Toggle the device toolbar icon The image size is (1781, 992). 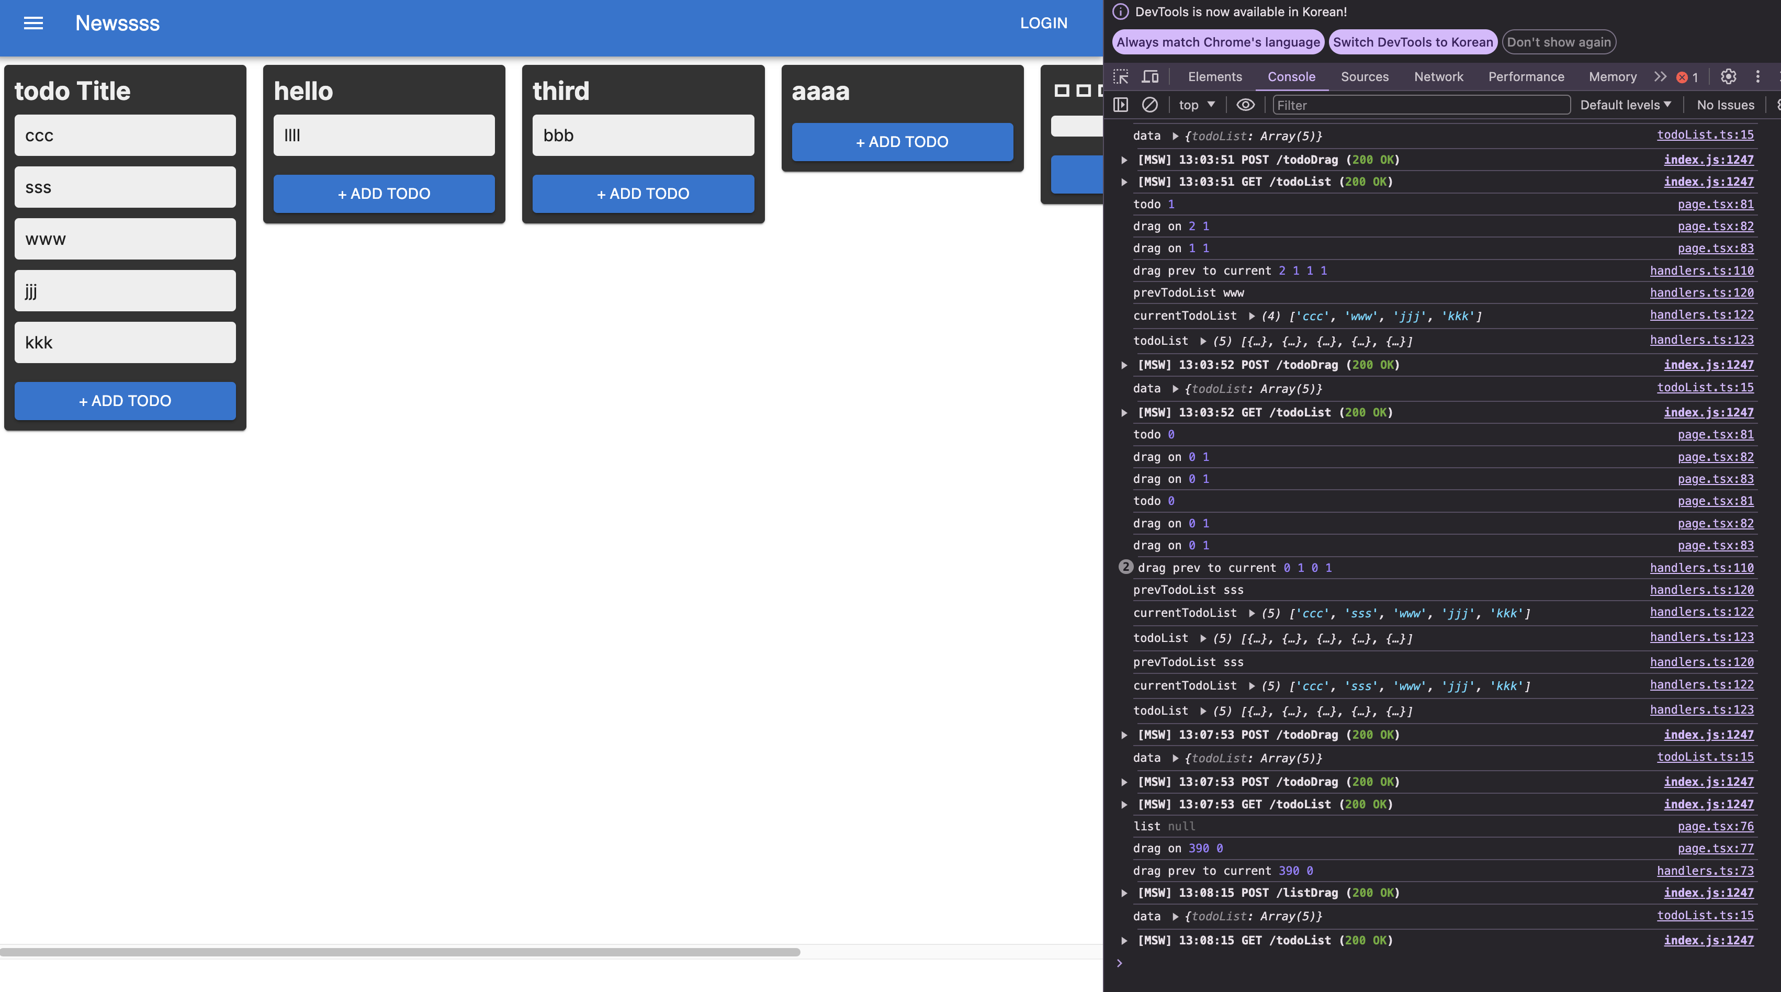click(1150, 77)
